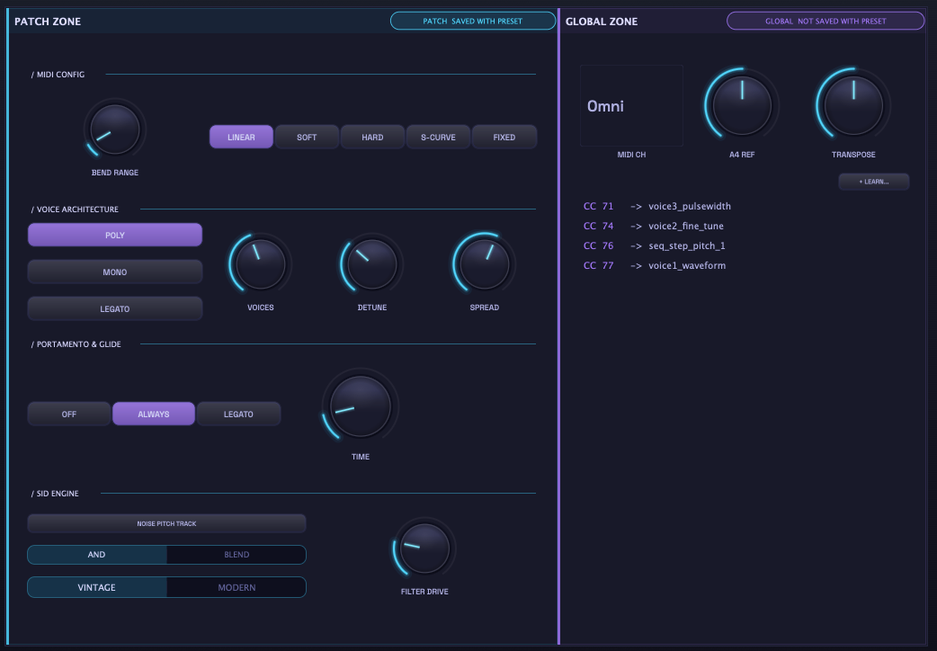Screen dimensions: 937x651
Task: Click the / SID ENGINE section label
Action: pyautogui.click(x=55, y=493)
